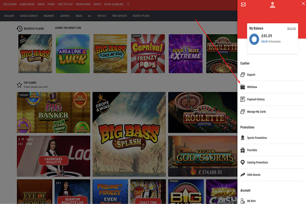Open the Promotions menu item
Image resolution: width=306 pixels, height=204 pixels.
(83, 5)
